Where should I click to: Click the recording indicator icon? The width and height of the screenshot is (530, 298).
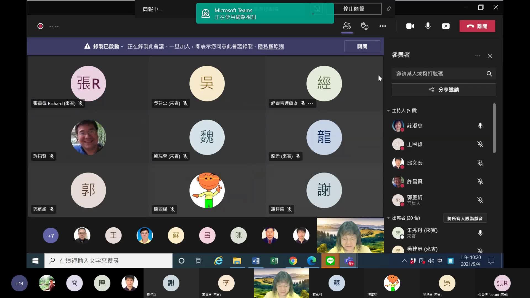(x=40, y=26)
